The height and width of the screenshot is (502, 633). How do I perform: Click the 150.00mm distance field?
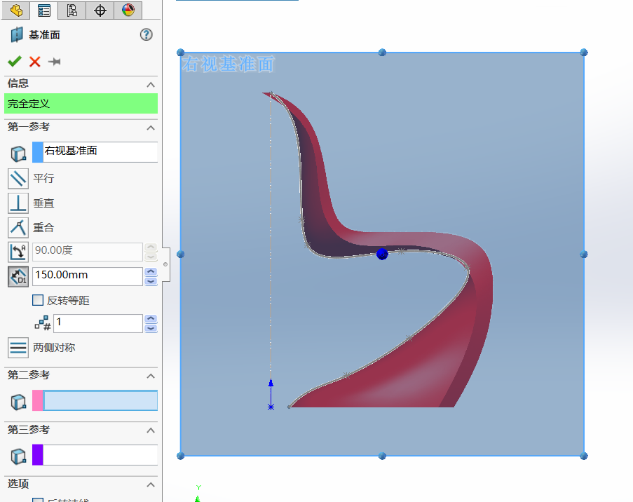point(87,276)
